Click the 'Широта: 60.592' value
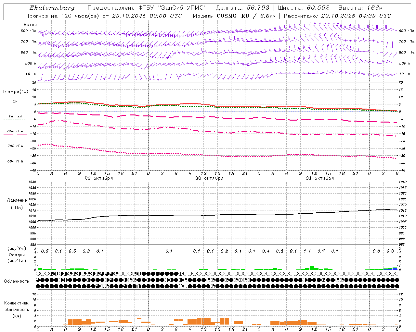This screenshot has width=416, height=332. click(x=304, y=8)
